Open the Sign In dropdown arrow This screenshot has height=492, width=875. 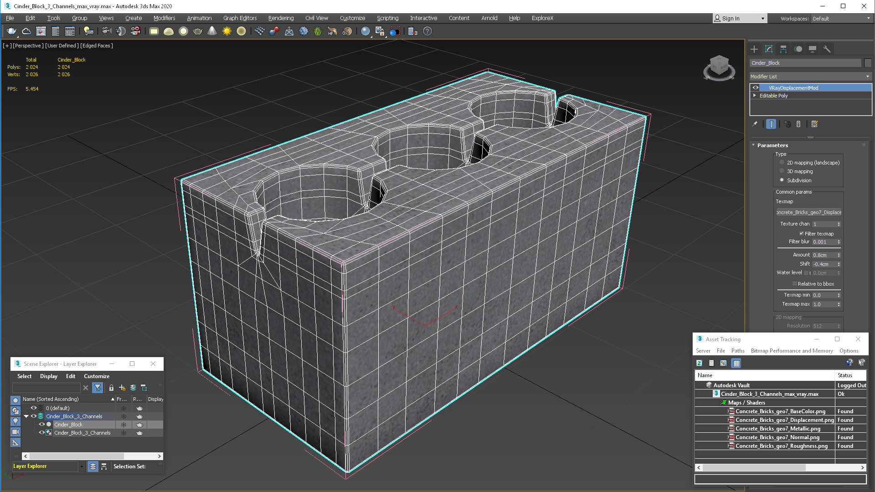pyautogui.click(x=762, y=18)
